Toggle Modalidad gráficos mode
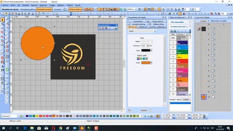 pos(28,9)
